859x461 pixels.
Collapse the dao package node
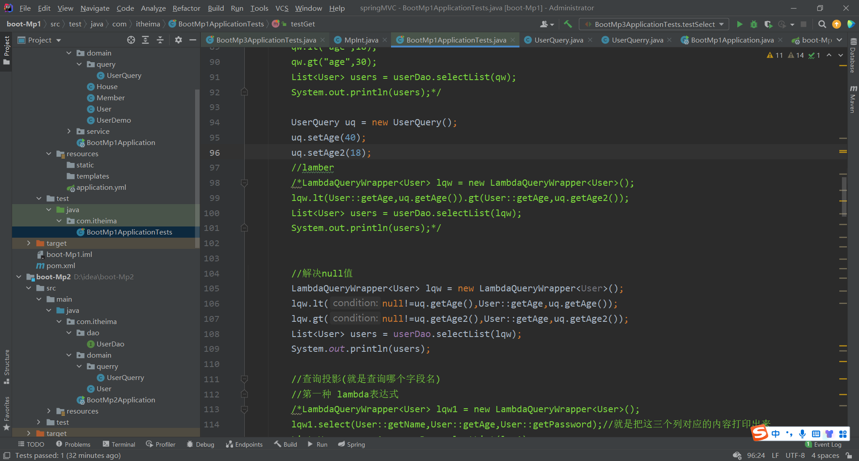69,333
